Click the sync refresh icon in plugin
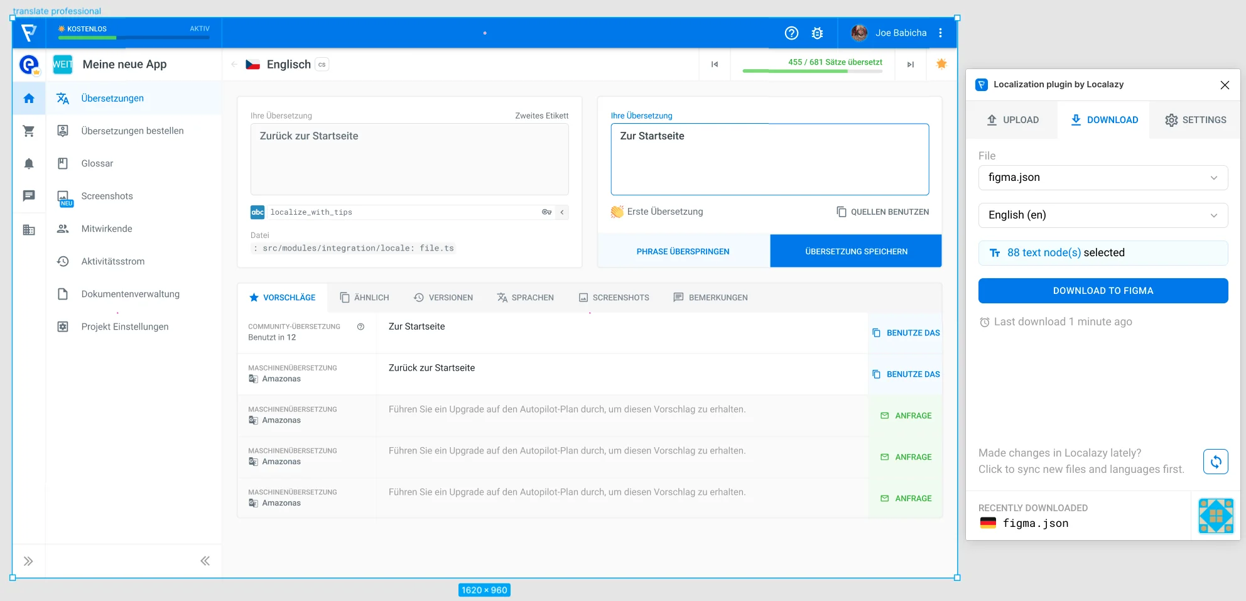1246x601 pixels. pos(1215,462)
